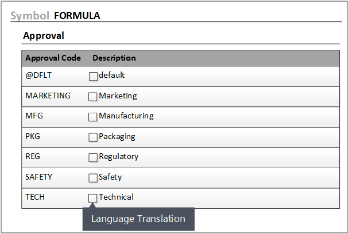Click the Symbol field label
This screenshot has width=349, height=234.
(30, 15)
